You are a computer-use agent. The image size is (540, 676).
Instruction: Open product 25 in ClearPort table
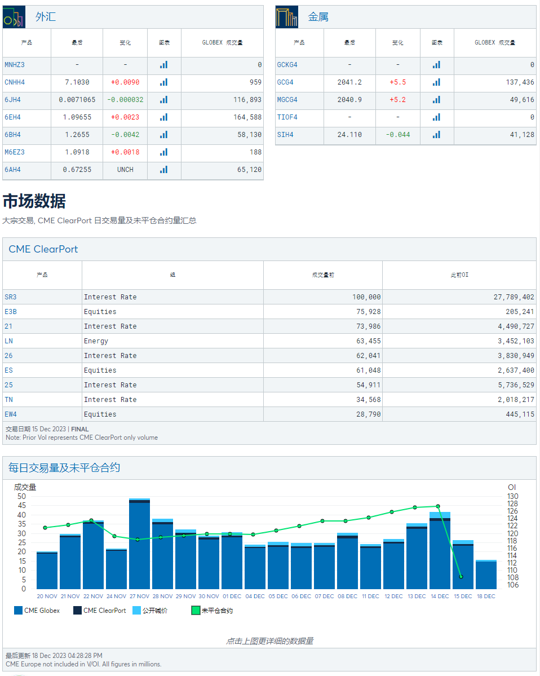click(x=8, y=385)
